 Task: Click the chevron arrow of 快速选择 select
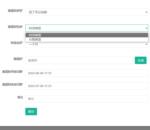(x=146, y=44)
